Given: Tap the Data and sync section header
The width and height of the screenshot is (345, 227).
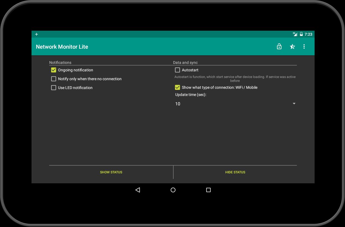Looking at the screenshot, I should click(185, 62).
